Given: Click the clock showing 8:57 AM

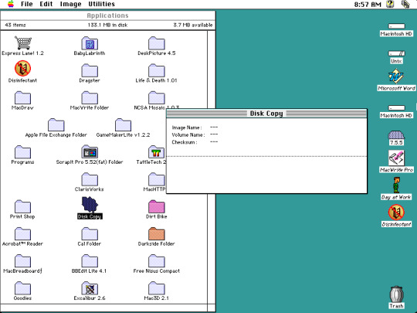Looking at the screenshot, I should pos(368,5).
